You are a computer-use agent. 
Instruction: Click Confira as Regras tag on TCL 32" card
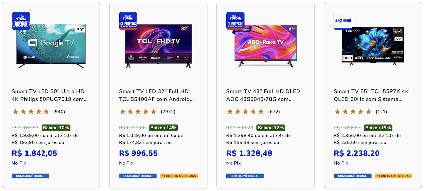click(x=179, y=176)
